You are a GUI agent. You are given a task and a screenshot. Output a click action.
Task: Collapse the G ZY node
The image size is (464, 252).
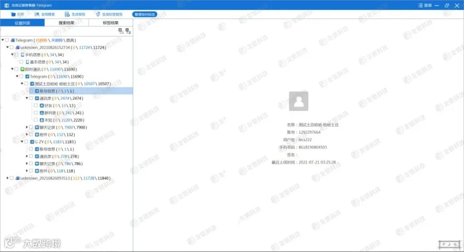click(x=22, y=141)
